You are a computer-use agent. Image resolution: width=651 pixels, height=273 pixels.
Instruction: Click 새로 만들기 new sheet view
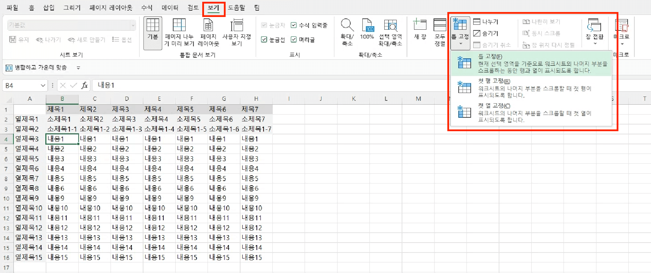tap(86, 40)
